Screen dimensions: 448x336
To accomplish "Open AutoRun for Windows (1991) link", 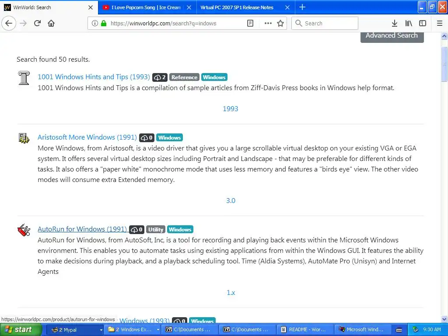I will pyautogui.click(x=82, y=229).
